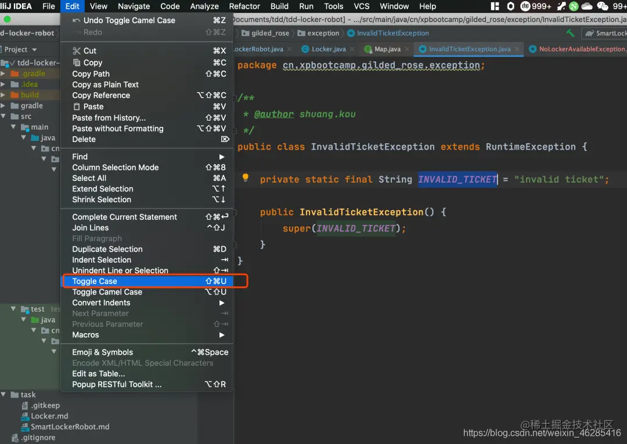Select the SmartLockerRobot.md file
Image resolution: width=627 pixels, height=444 pixels.
click(x=65, y=427)
